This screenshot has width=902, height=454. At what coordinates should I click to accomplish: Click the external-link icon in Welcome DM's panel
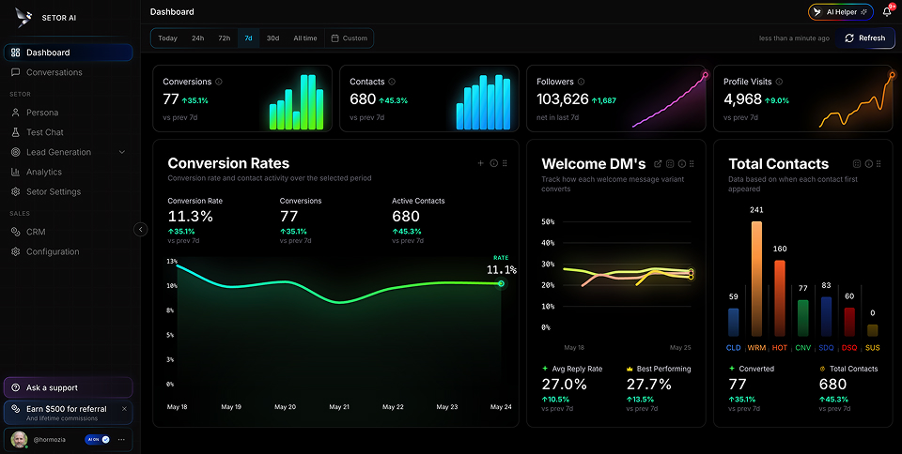pos(658,163)
